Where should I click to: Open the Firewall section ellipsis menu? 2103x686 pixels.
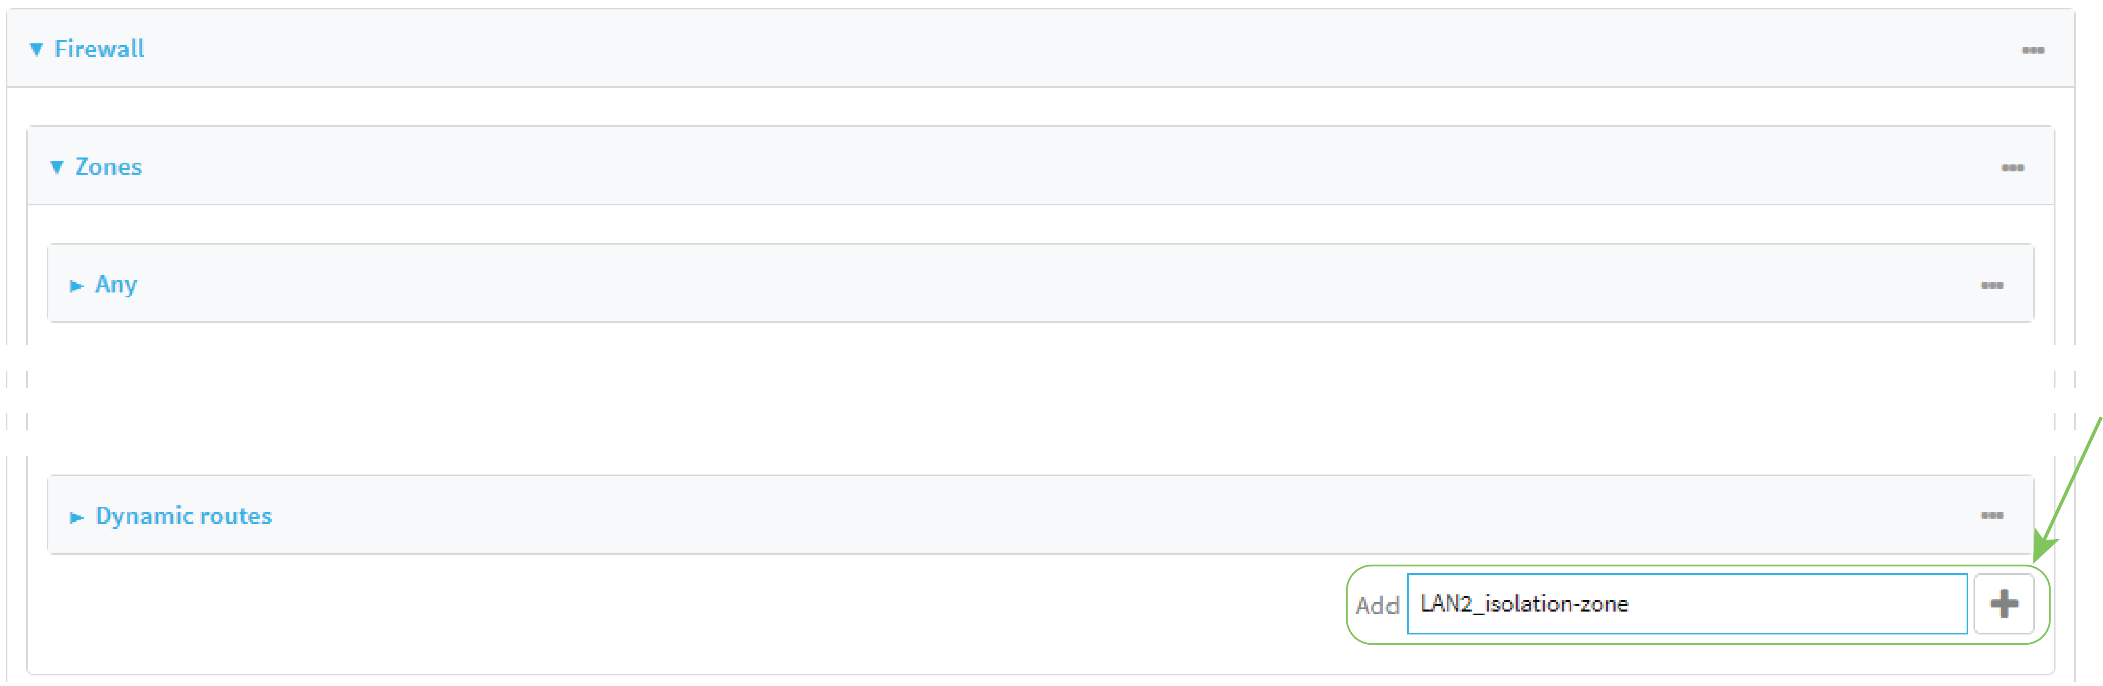[2032, 51]
